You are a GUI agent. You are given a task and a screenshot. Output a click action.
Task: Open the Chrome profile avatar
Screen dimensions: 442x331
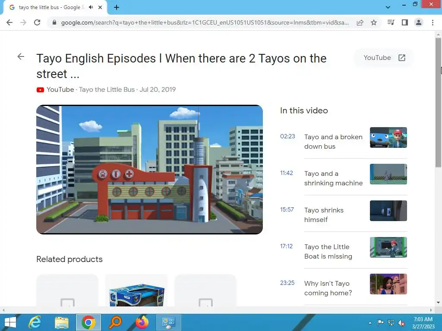pyautogui.click(x=419, y=22)
